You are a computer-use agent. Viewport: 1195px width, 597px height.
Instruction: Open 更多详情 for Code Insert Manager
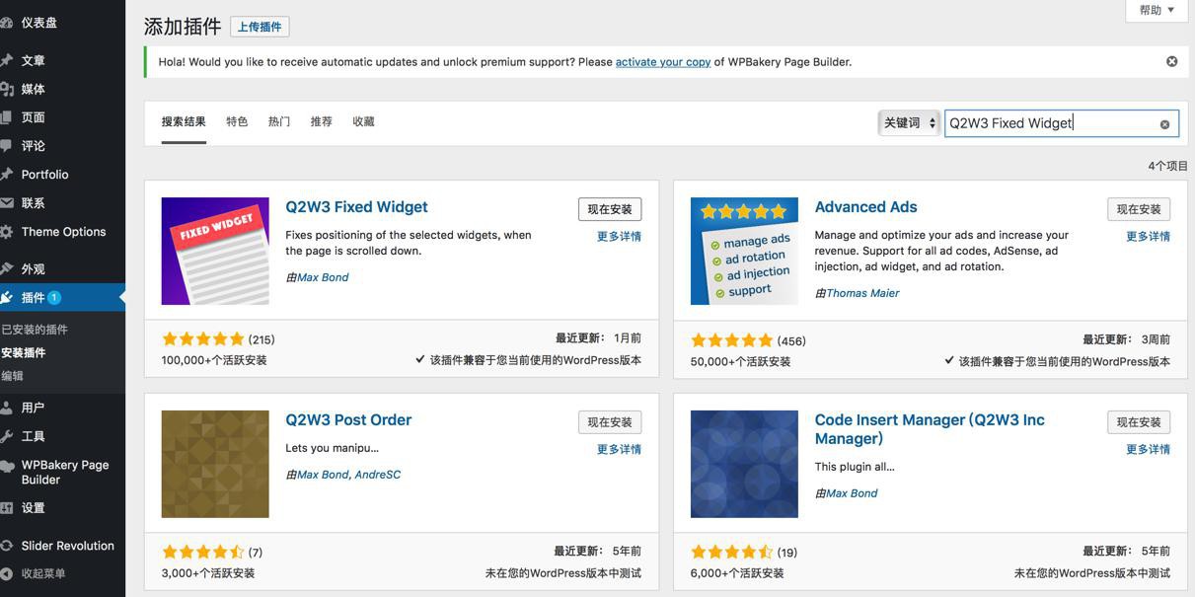(1148, 450)
